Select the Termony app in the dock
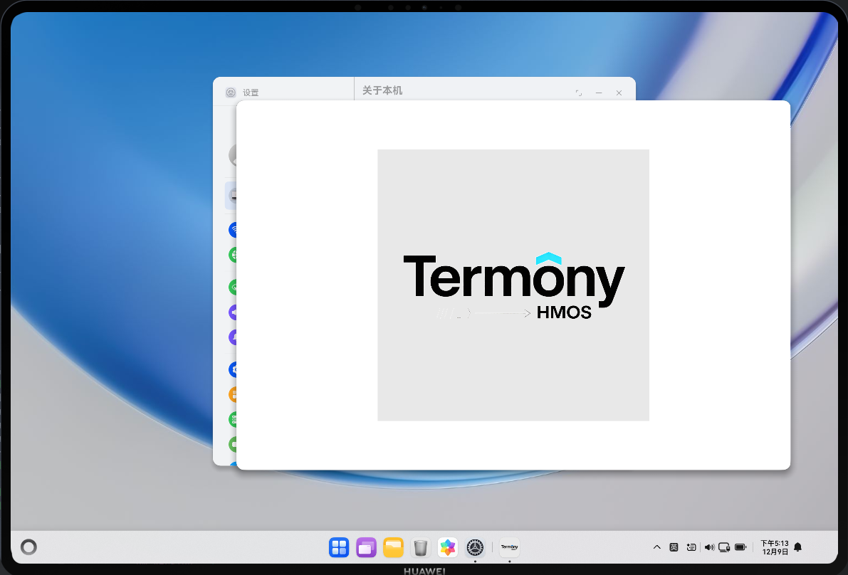This screenshot has width=848, height=575. [509, 547]
